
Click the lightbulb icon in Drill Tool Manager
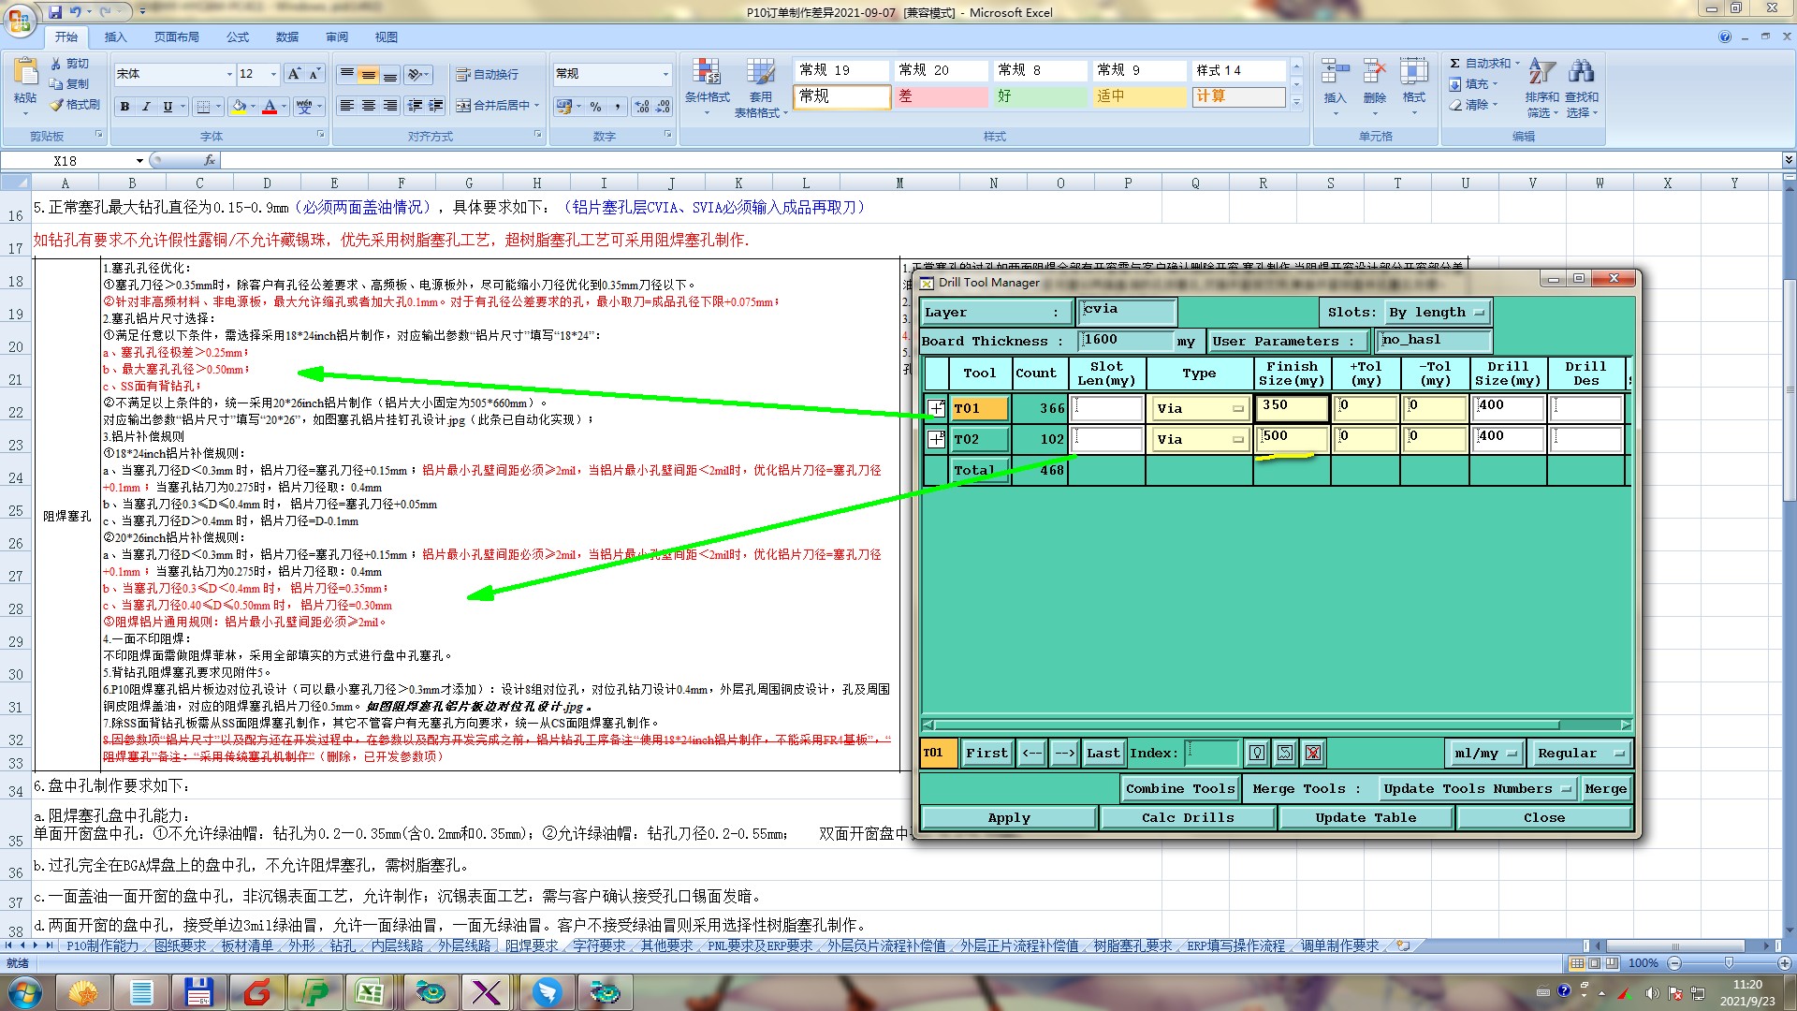(1257, 753)
